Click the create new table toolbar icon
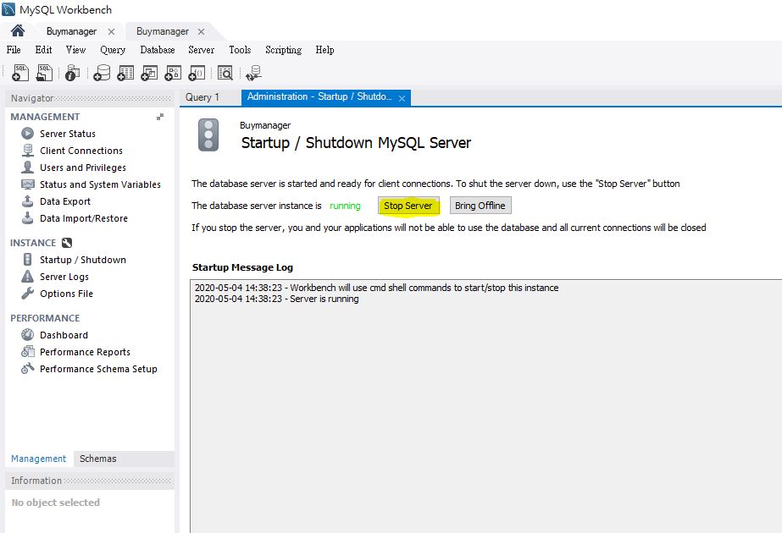 [125, 74]
